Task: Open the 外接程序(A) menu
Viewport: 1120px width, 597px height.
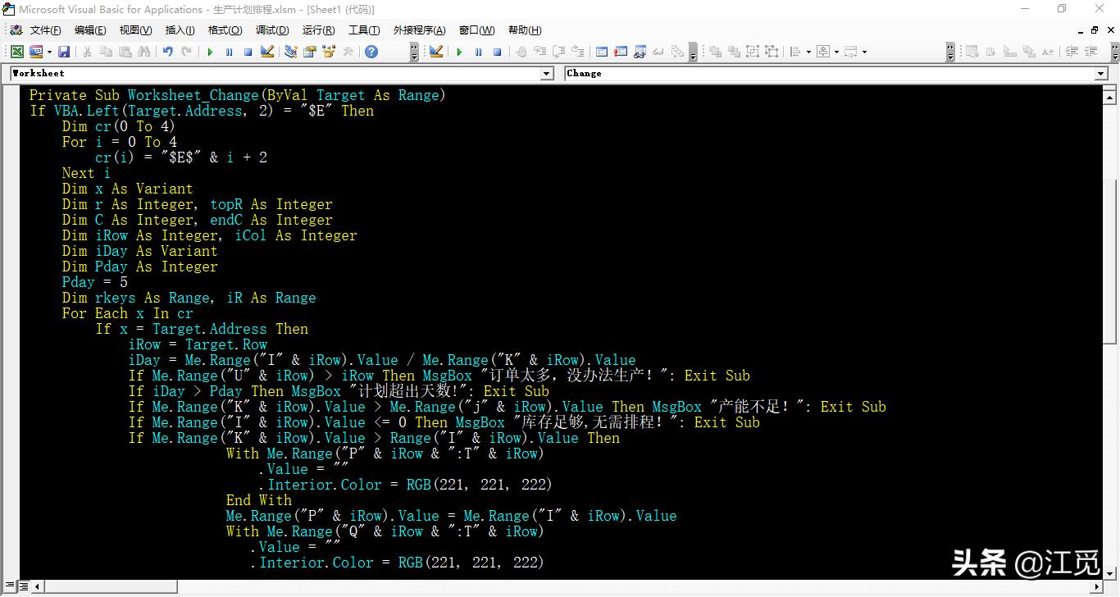Action: pos(419,30)
